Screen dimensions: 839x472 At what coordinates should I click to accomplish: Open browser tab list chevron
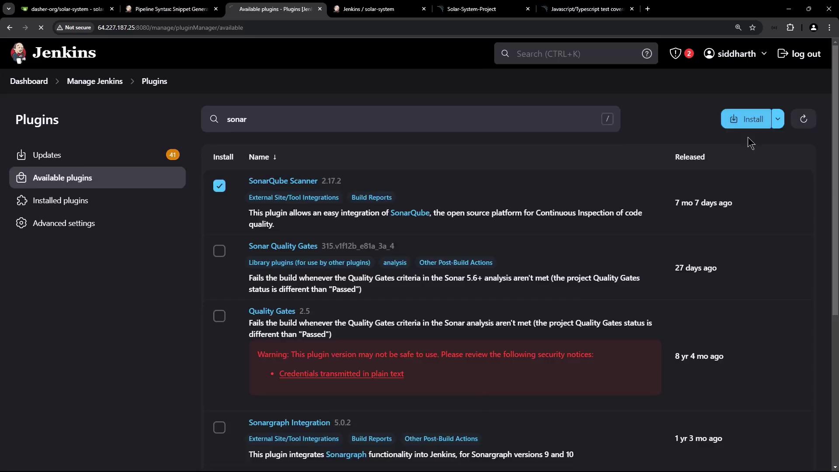[x=8, y=9]
